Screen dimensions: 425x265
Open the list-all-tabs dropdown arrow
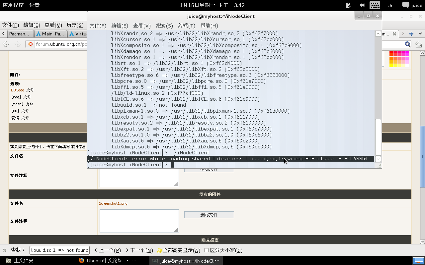tap(420, 34)
